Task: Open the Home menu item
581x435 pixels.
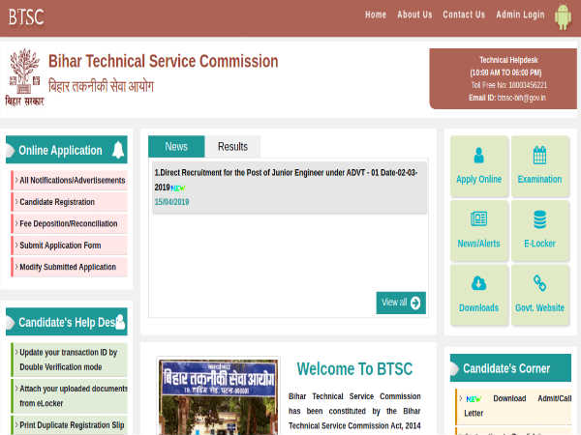Action: [376, 14]
